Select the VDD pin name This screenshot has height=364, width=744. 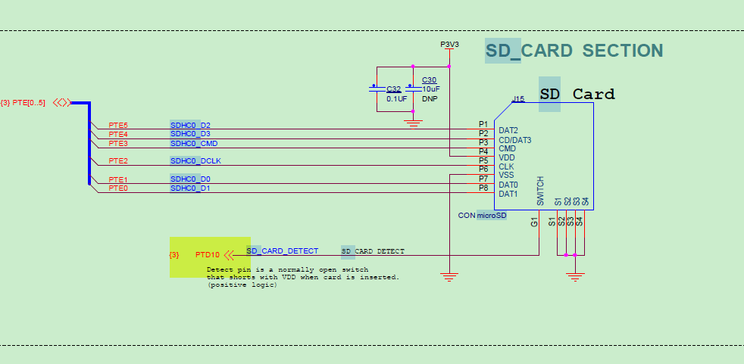pyautogui.click(x=506, y=158)
